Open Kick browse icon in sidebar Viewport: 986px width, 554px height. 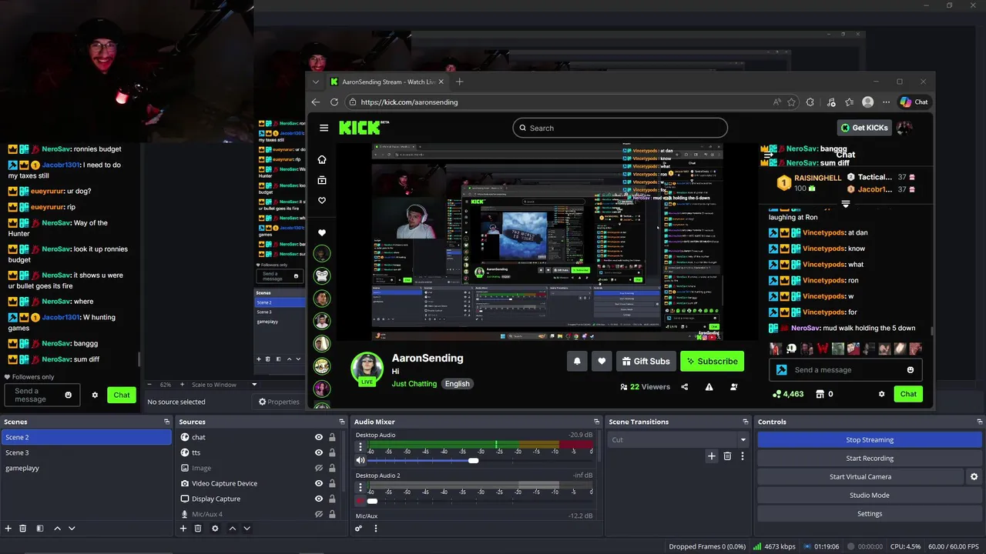coord(322,180)
